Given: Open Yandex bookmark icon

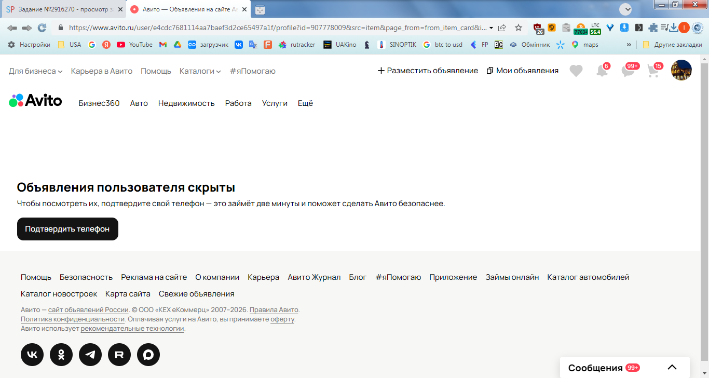Looking at the screenshot, I should [106, 45].
